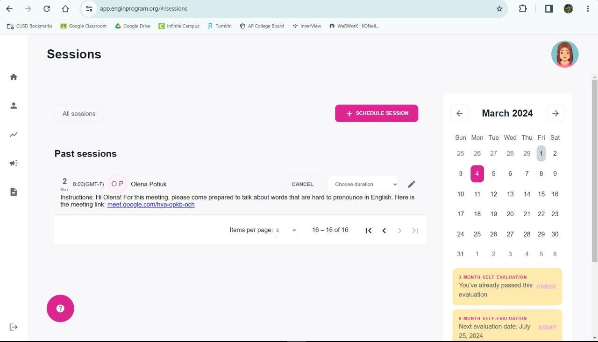
Task: Jump to first page of sessions
Action: click(x=369, y=230)
